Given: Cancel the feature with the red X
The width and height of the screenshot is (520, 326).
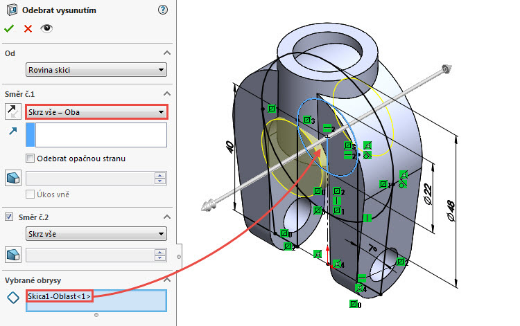Looking at the screenshot, I should coord(28,29).
